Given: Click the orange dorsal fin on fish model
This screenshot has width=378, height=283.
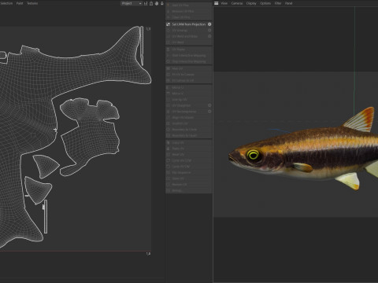Looking at the screenshot, I should coord(361,119).
